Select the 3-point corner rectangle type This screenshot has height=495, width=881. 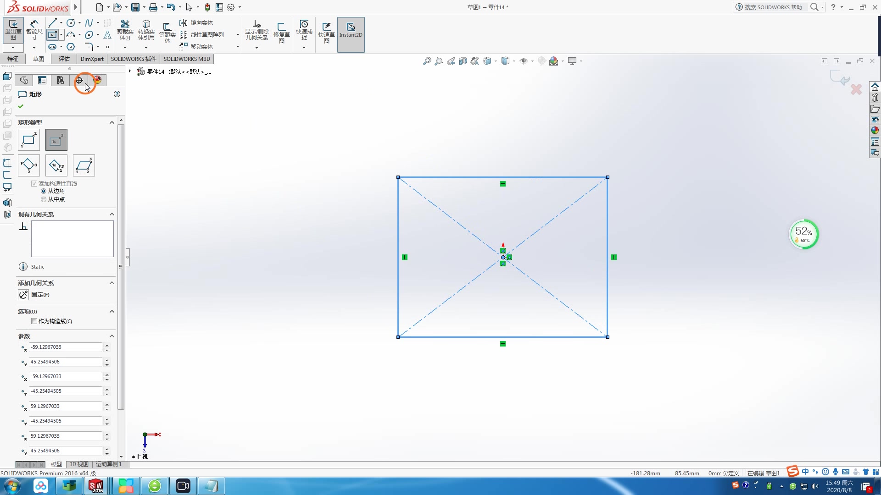[29, 165]
